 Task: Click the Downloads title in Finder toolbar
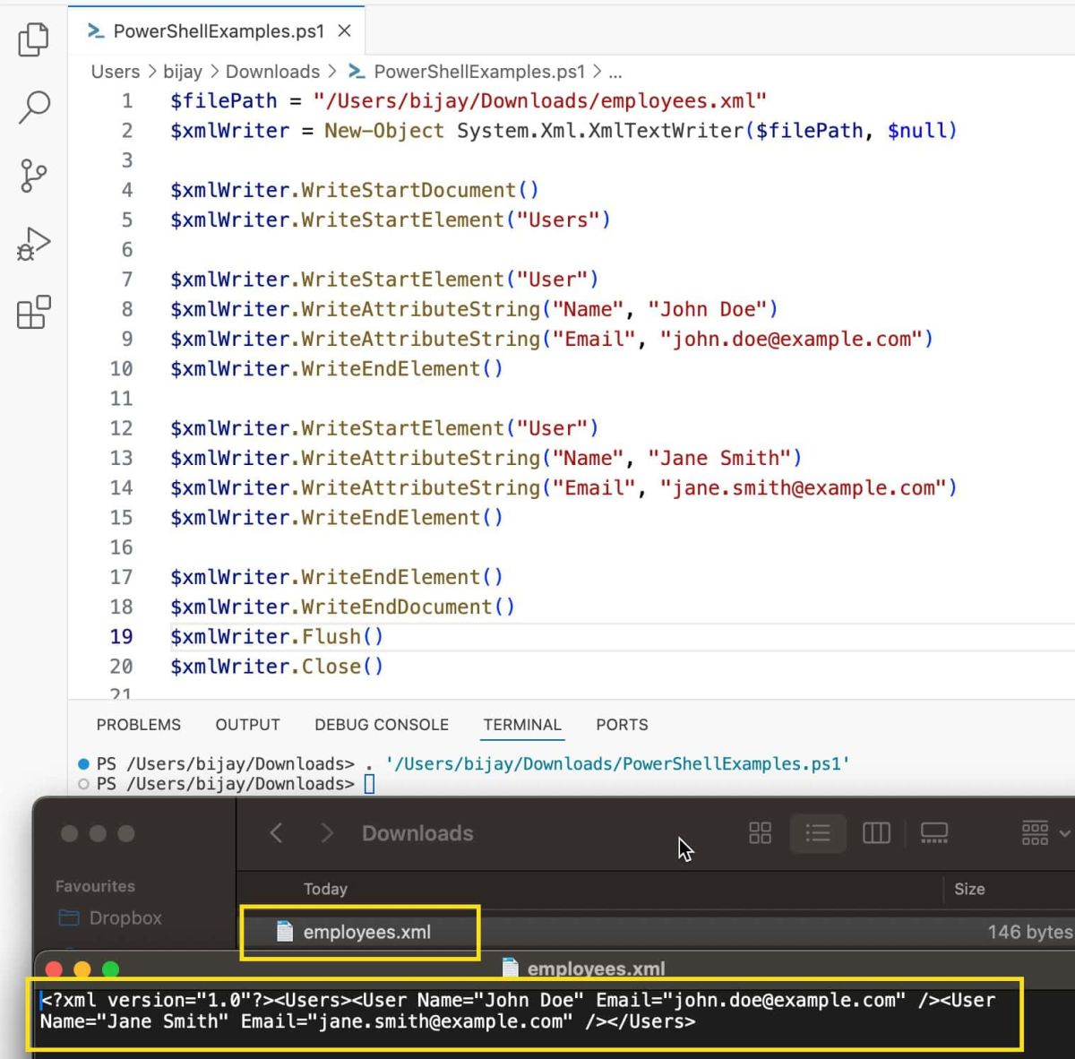[x=417, y=833]
